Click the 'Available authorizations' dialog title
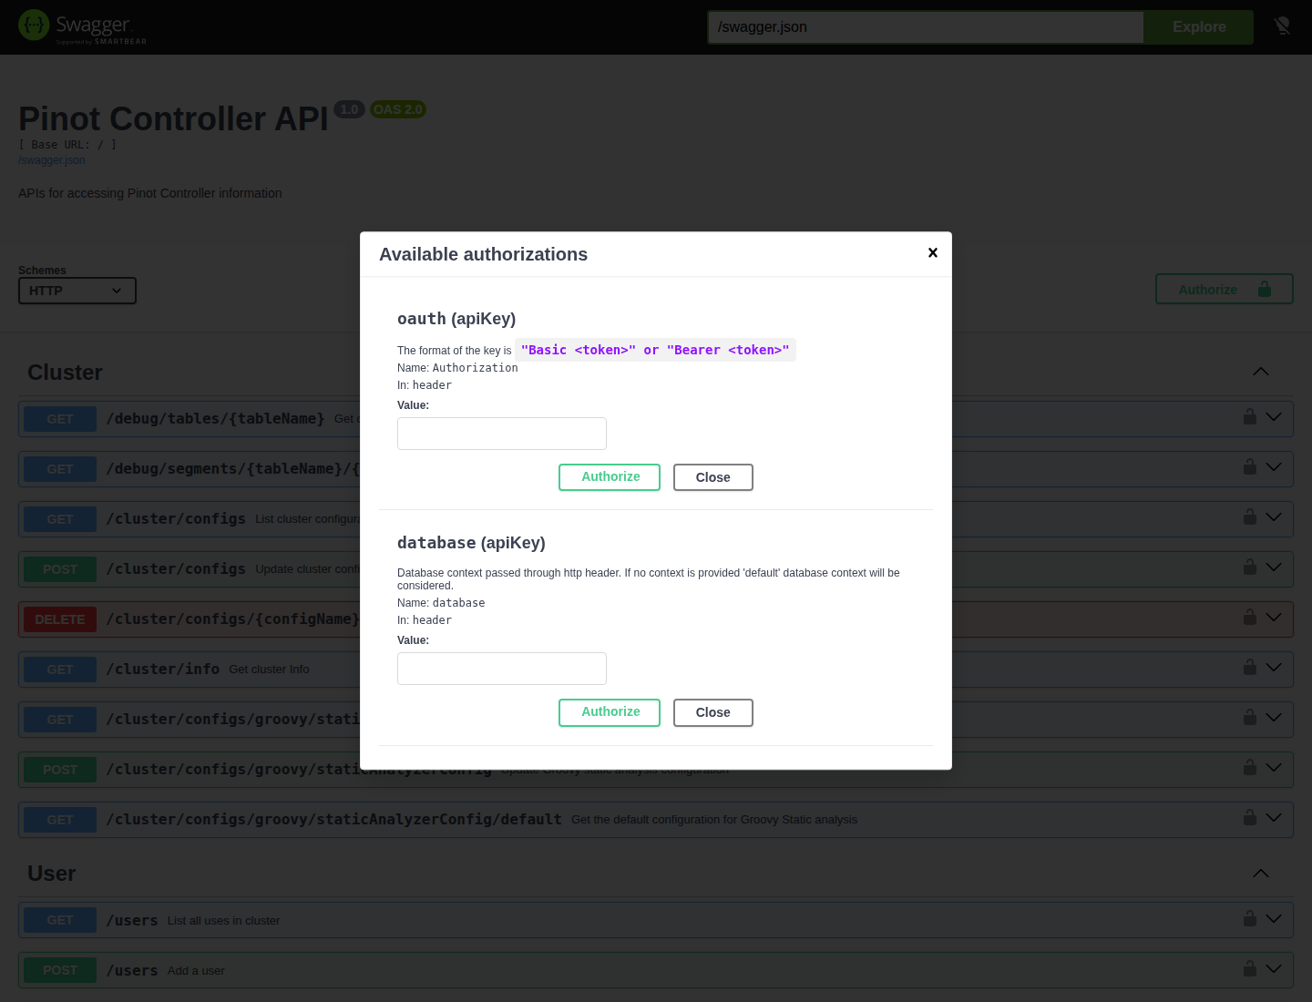This screenshot has height=1002, width=1312. click(484, 254)
